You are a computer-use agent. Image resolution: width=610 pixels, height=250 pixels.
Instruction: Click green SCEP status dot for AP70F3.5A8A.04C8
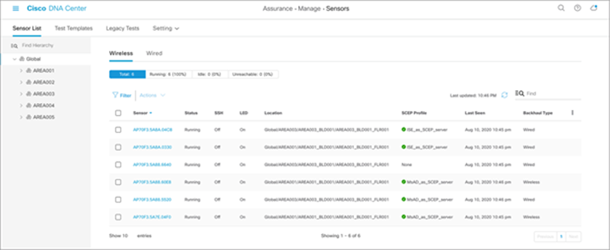click(x=404, y=129)
